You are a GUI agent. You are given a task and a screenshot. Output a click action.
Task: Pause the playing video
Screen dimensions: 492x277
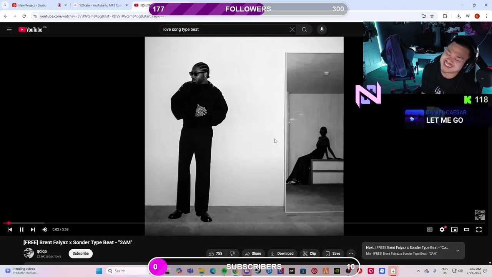coord(22,229)
